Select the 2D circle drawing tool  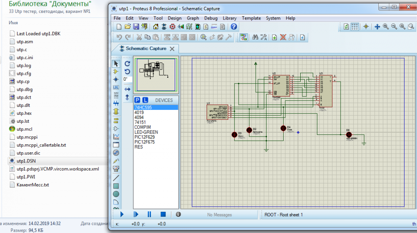[116, 194]
